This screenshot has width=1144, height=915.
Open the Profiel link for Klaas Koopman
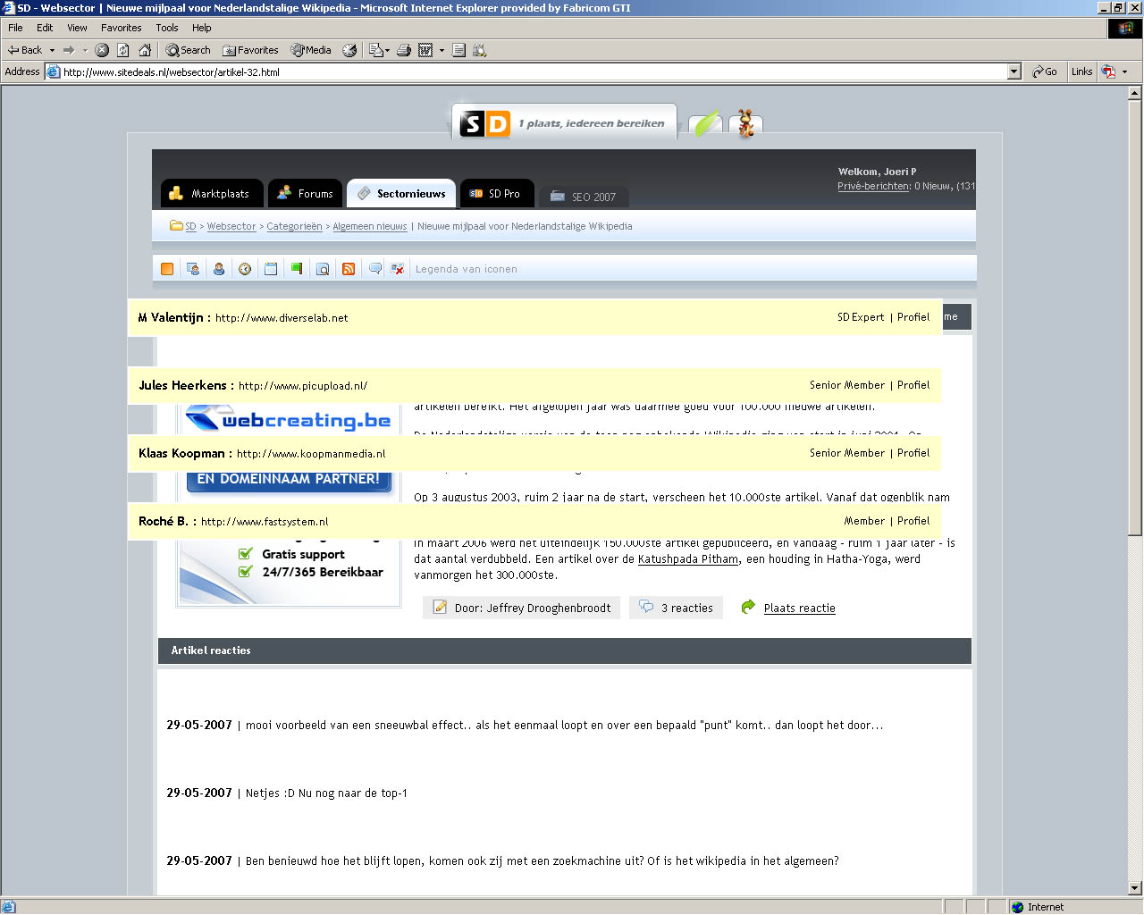913,453
